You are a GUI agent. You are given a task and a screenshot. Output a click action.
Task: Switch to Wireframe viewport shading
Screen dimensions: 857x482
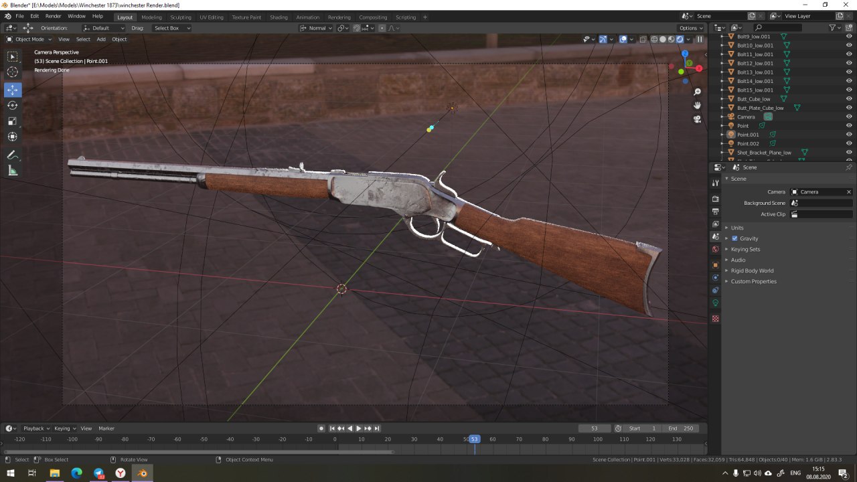pyautogui.click(x=655, y=39)
